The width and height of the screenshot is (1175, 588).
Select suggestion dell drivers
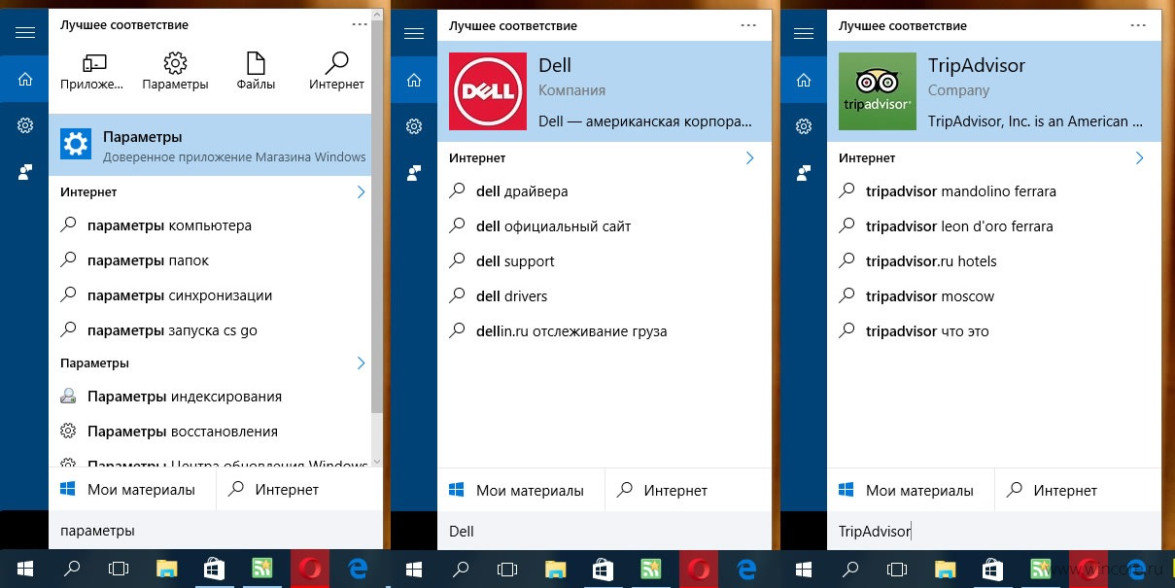click(x=605, y=296)
